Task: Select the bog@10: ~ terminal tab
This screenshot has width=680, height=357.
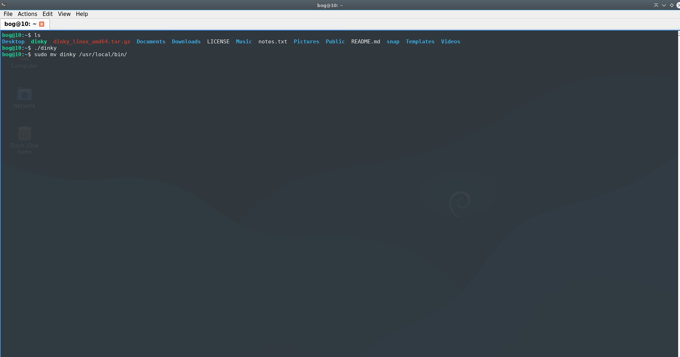Action: point(20,24)
